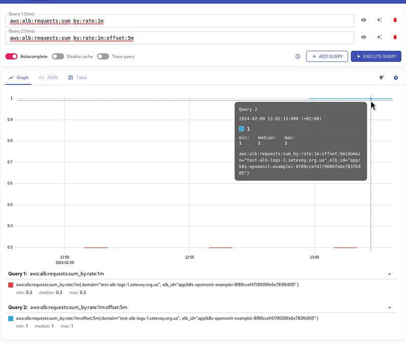Turn on the Trace query switch
This screenshot has width=406, height=348.
pos(103,56)
